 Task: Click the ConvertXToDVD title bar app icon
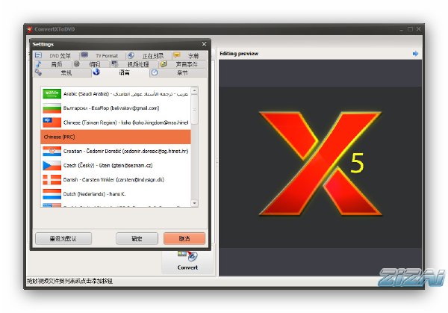(x=30, y=29)
